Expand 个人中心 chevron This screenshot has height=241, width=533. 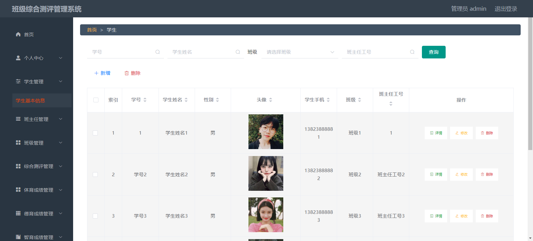60,58
